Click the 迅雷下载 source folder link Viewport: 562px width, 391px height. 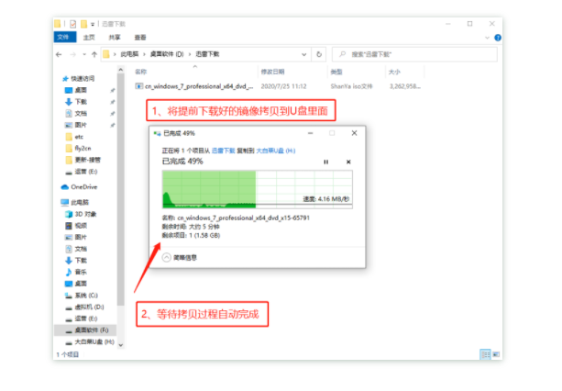[223, 149]
